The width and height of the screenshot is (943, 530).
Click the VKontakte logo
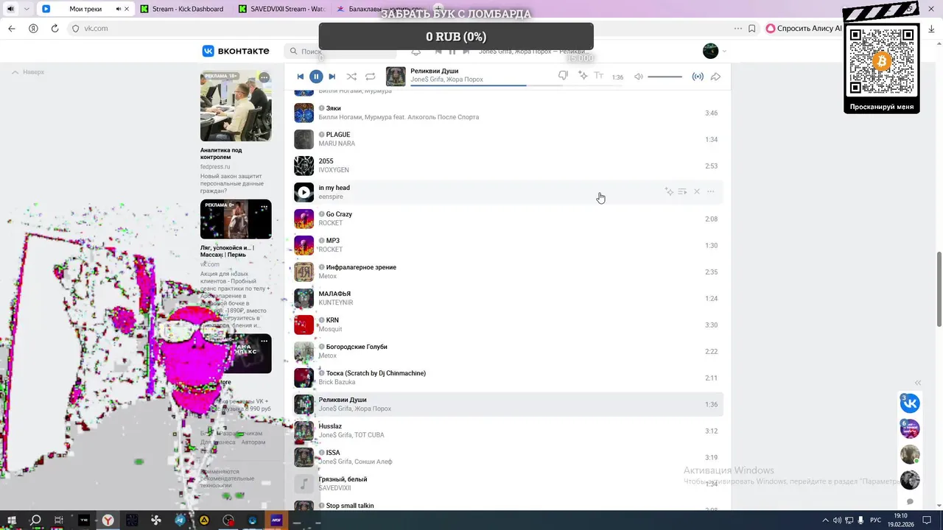[x=236, y=51]
